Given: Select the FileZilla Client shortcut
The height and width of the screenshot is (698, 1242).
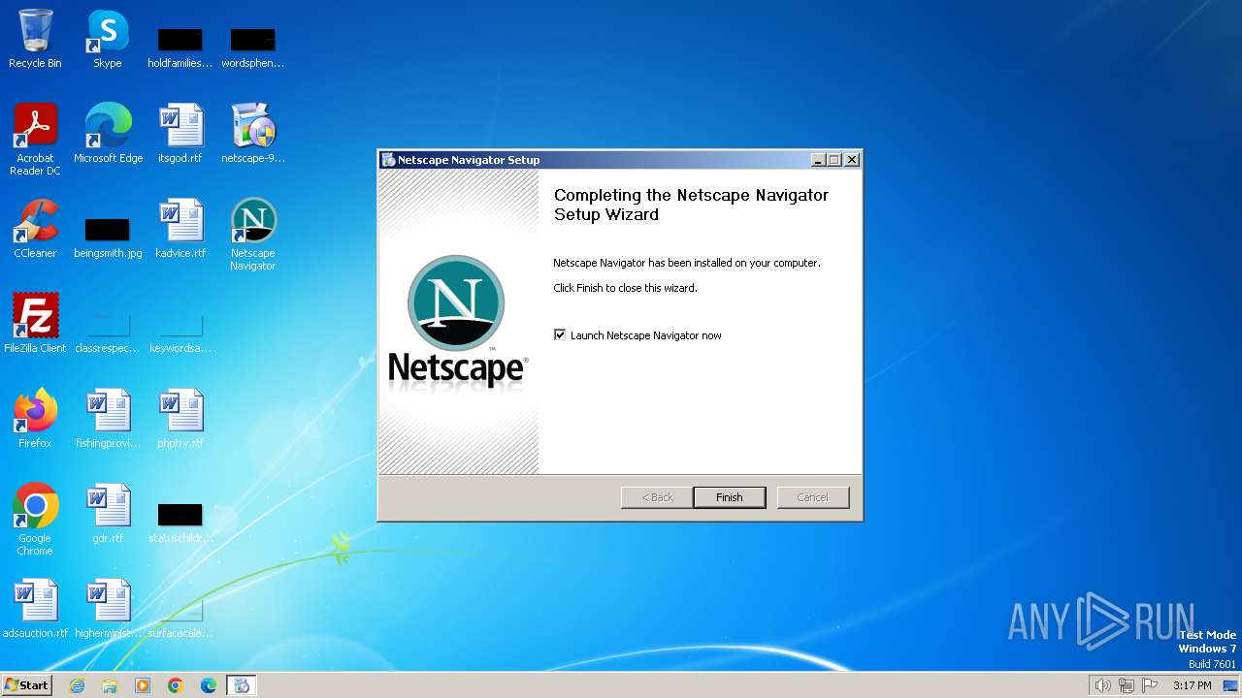Looking at the screenshot, I should point(35,324).
